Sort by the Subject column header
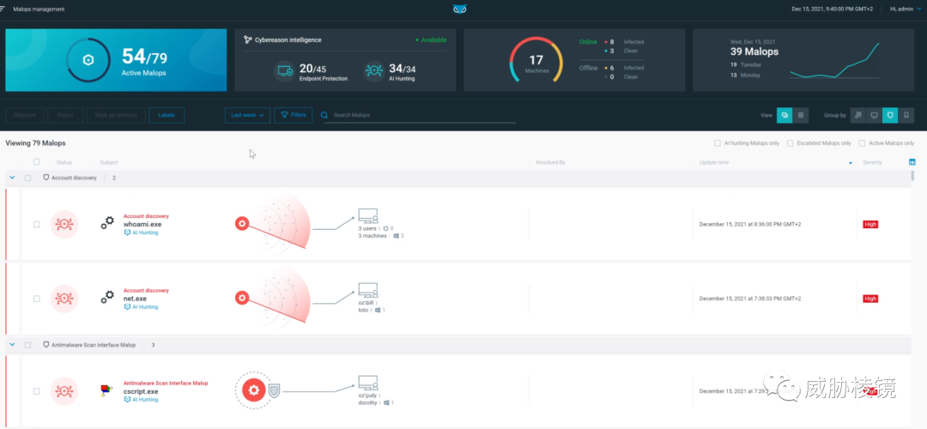The width and height of the screenshot is (927, 429). coord(109,162)
